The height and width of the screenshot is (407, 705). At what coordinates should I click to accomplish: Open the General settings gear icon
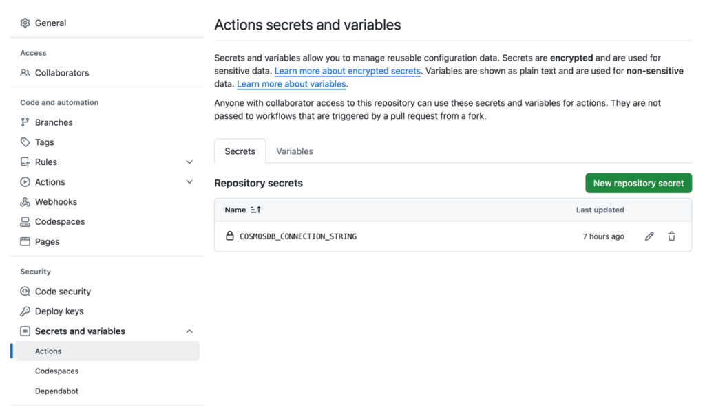24,23
